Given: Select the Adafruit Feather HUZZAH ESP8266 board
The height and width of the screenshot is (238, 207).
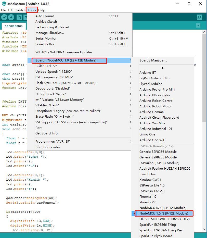Looking at the screenshot, I should tap(162, 169).
